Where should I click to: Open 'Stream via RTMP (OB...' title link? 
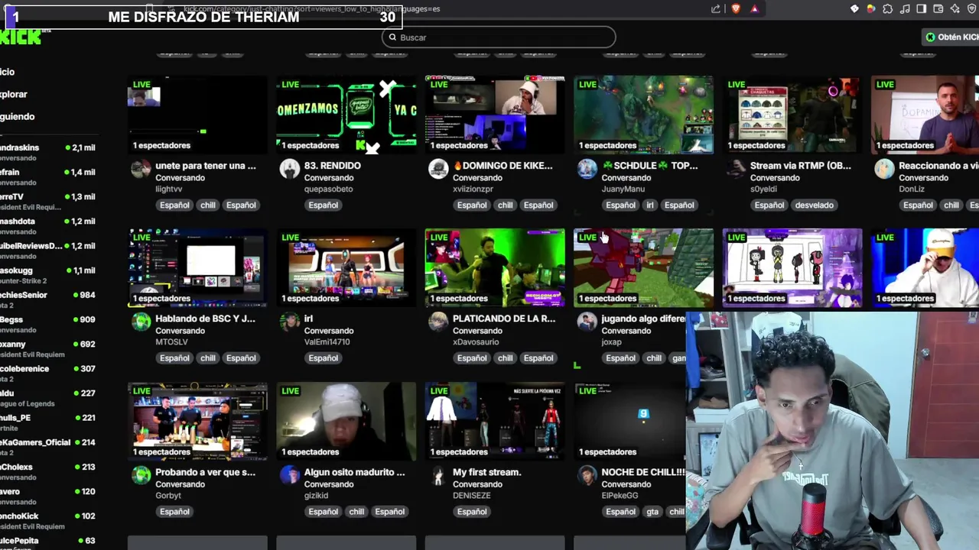tap(801, 165)
